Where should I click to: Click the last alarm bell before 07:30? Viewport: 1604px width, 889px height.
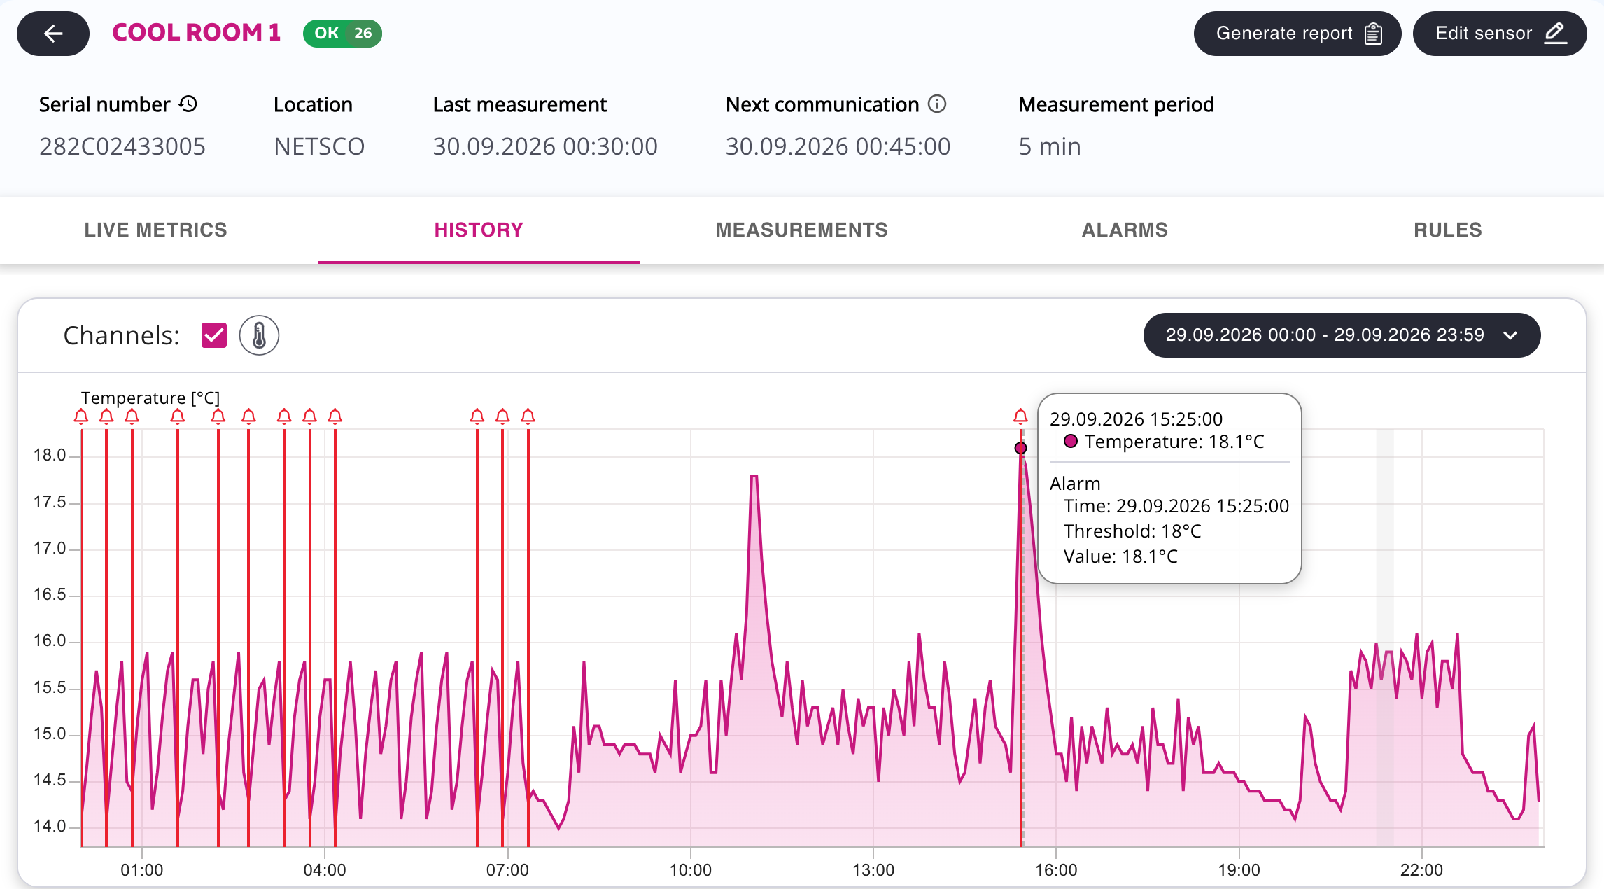(528, 416)
